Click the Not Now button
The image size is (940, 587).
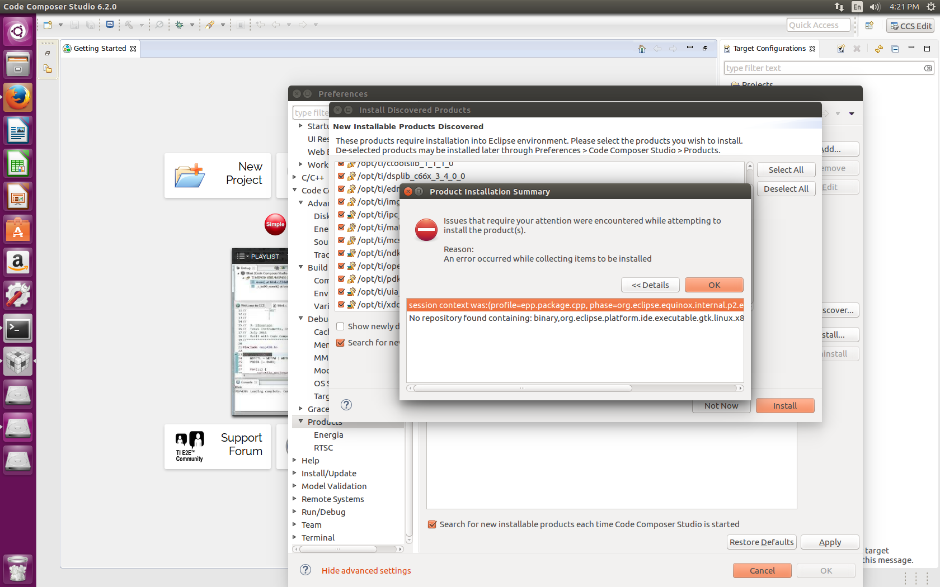click(x=721, y=406)
